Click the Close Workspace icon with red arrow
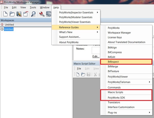Viewport: 154px width, 118px height. coord(26,14)
